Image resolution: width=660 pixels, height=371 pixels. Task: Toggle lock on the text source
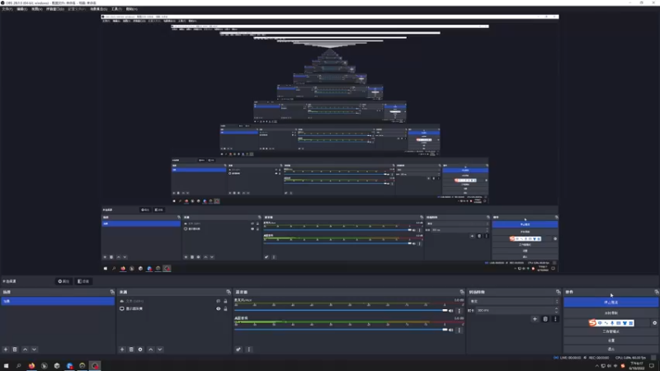225,301
